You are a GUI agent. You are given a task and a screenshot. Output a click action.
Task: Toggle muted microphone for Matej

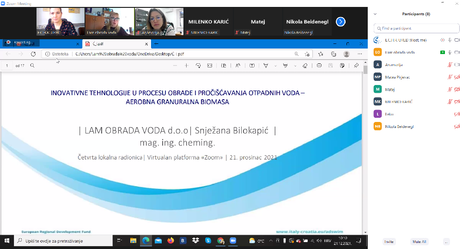450,89
